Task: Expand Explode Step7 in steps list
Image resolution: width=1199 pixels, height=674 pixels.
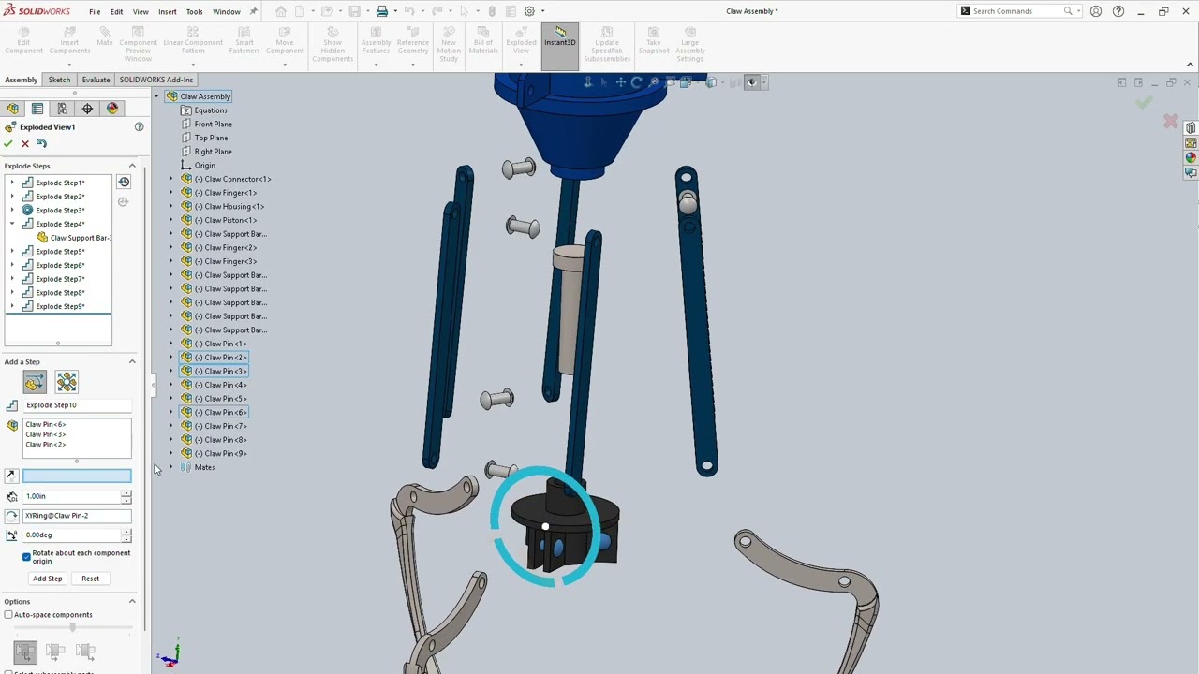Action: 12,279
